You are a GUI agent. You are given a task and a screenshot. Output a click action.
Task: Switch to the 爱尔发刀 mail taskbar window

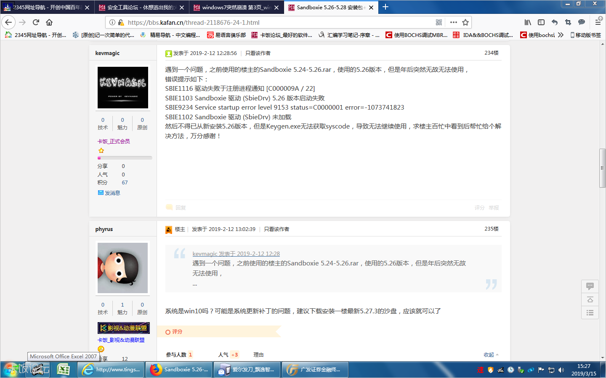(247, 370)
